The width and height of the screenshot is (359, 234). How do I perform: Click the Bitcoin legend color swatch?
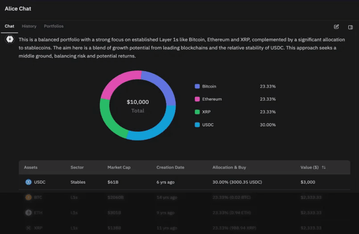tap(197, 86)
